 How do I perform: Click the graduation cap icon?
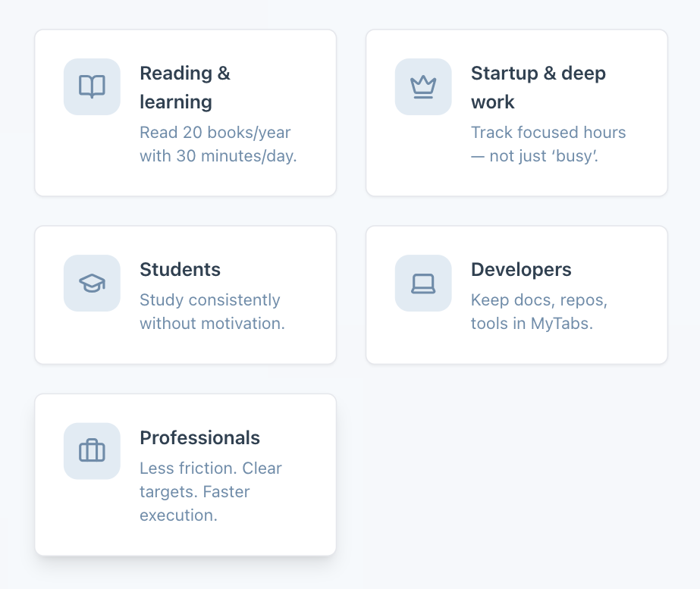(x=92, y=283)
